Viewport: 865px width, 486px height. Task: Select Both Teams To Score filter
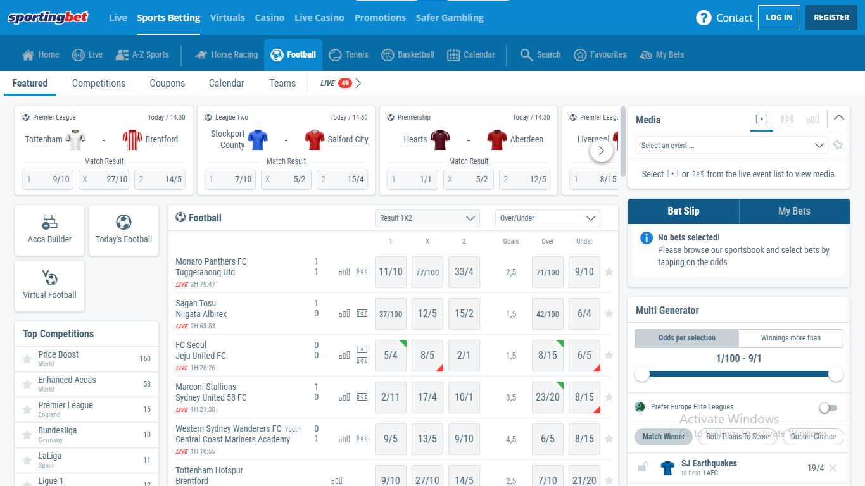[738, 437]
